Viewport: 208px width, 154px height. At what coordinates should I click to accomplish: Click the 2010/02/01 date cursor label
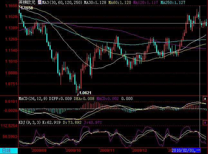pyautogui.click(x=186, y=150)
